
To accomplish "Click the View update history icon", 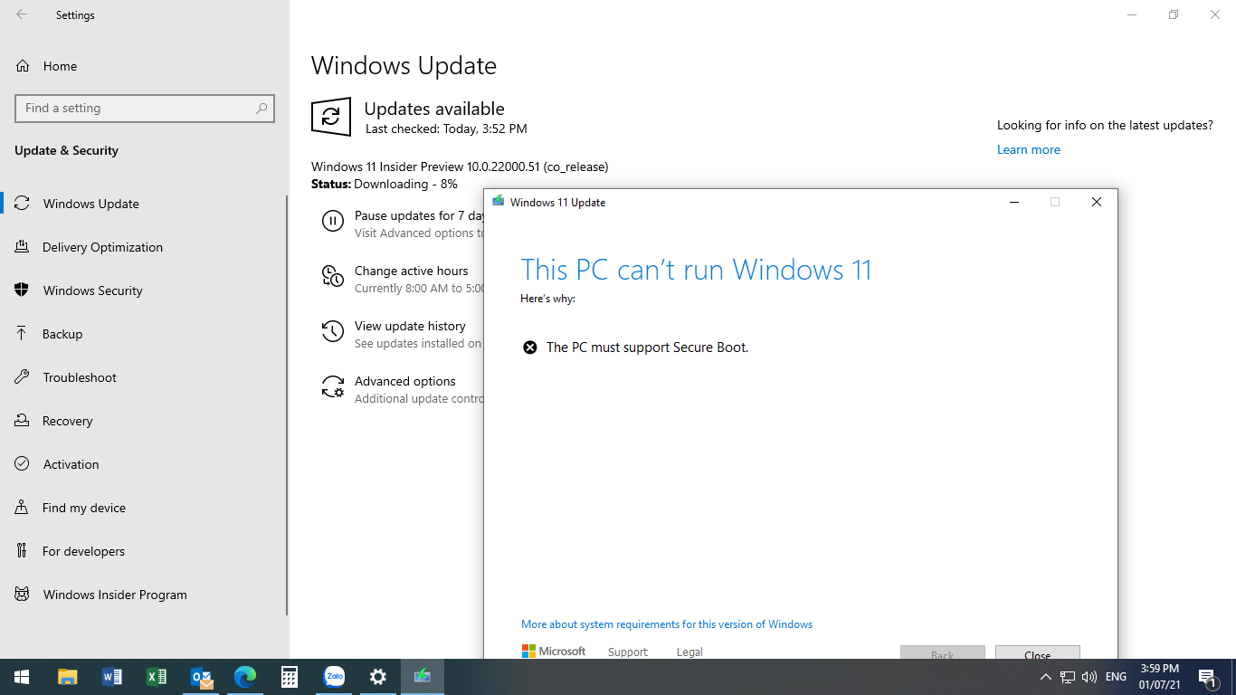I will [x=333, y=332].
